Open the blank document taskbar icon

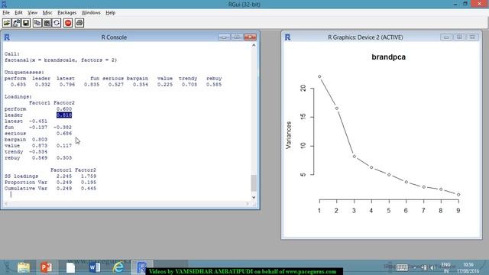(70, 267)
